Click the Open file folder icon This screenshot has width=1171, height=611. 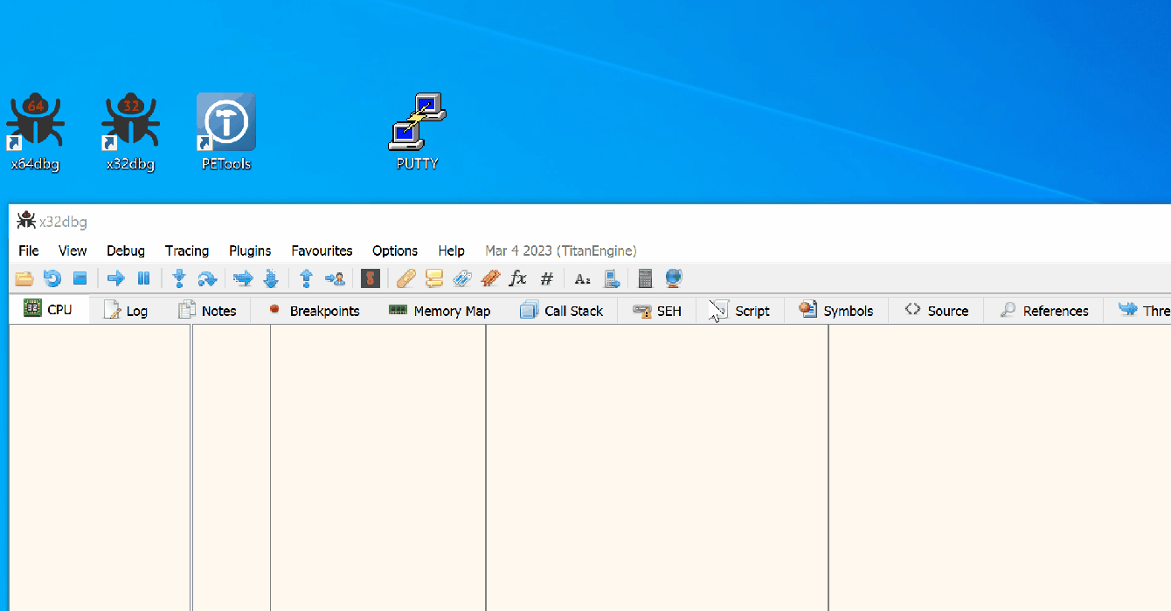[x=24, y=278]
